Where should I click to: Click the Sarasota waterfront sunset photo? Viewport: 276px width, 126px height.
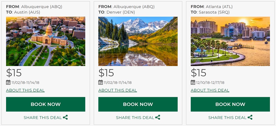tap(230, 41)
